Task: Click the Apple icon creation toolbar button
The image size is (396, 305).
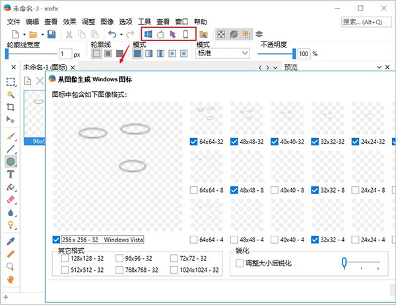Action: coord(160,34)
